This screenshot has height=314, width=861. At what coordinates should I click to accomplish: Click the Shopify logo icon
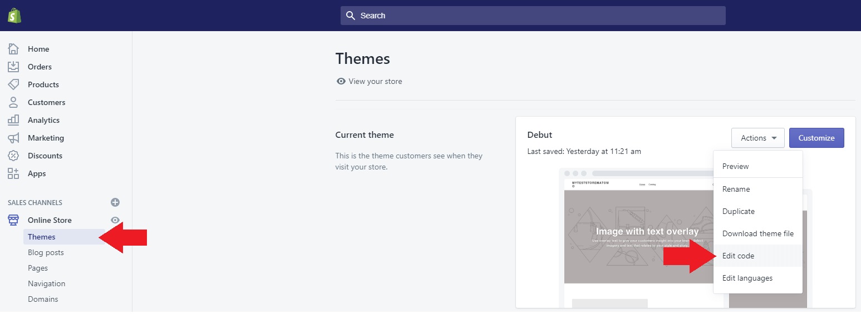[x=14, y=16]
